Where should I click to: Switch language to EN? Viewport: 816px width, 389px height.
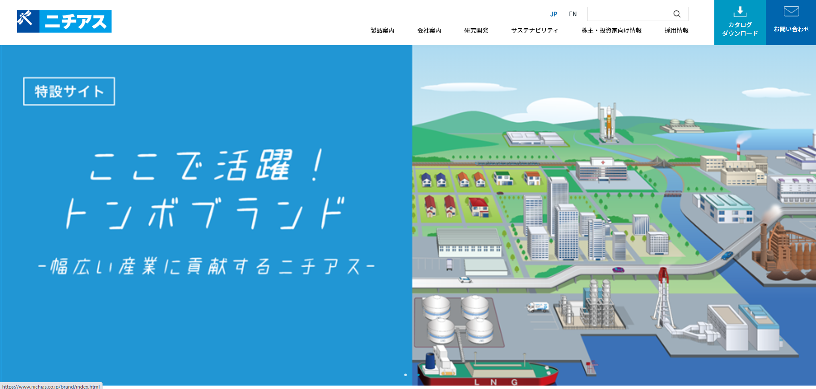(573, 14)
